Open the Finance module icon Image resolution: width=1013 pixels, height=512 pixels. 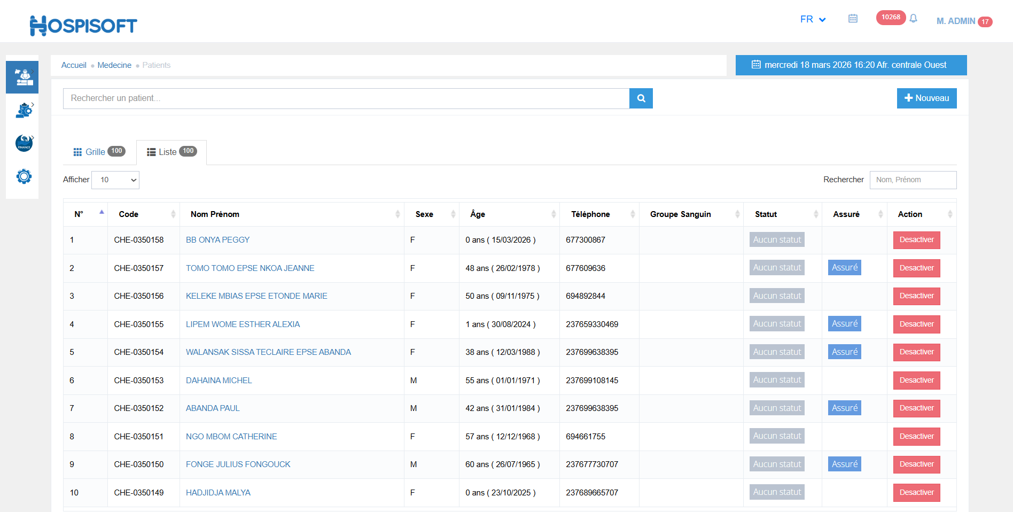click(24, 143)
